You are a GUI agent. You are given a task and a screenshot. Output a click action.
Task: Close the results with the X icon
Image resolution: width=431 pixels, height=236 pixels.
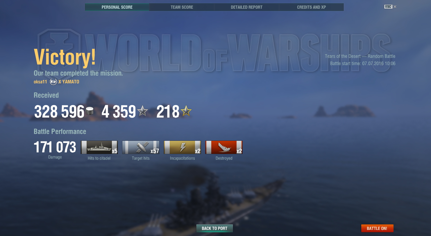[395, 7]
